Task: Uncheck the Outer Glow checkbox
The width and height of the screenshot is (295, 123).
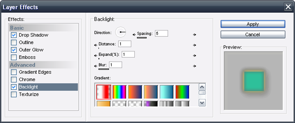Action: click(x=14, y=50)
